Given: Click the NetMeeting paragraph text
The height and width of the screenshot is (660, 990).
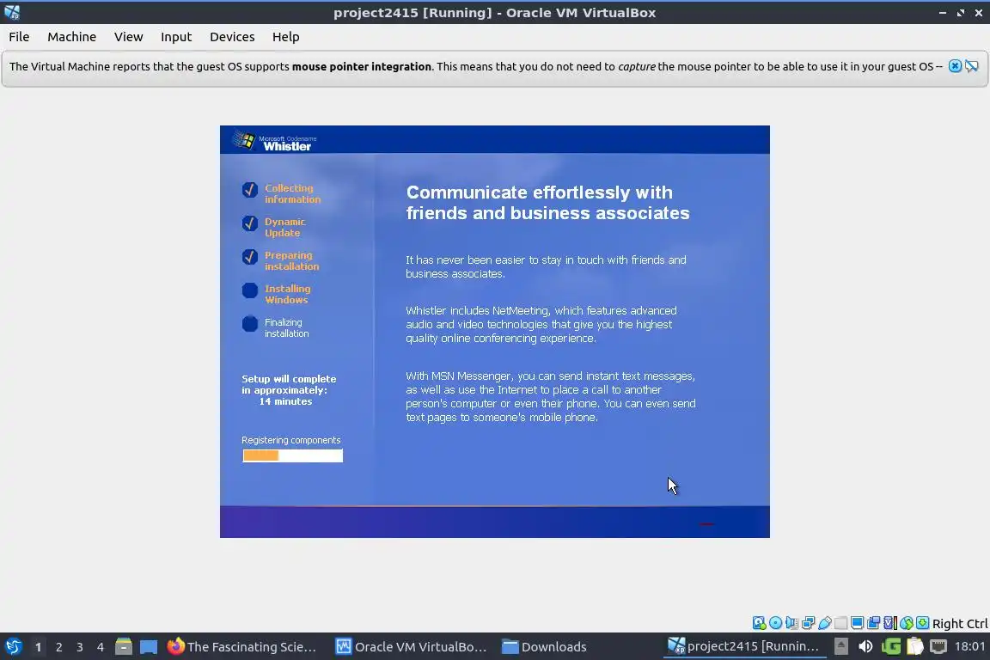Looking at the screenshot, I should (541, 325).
